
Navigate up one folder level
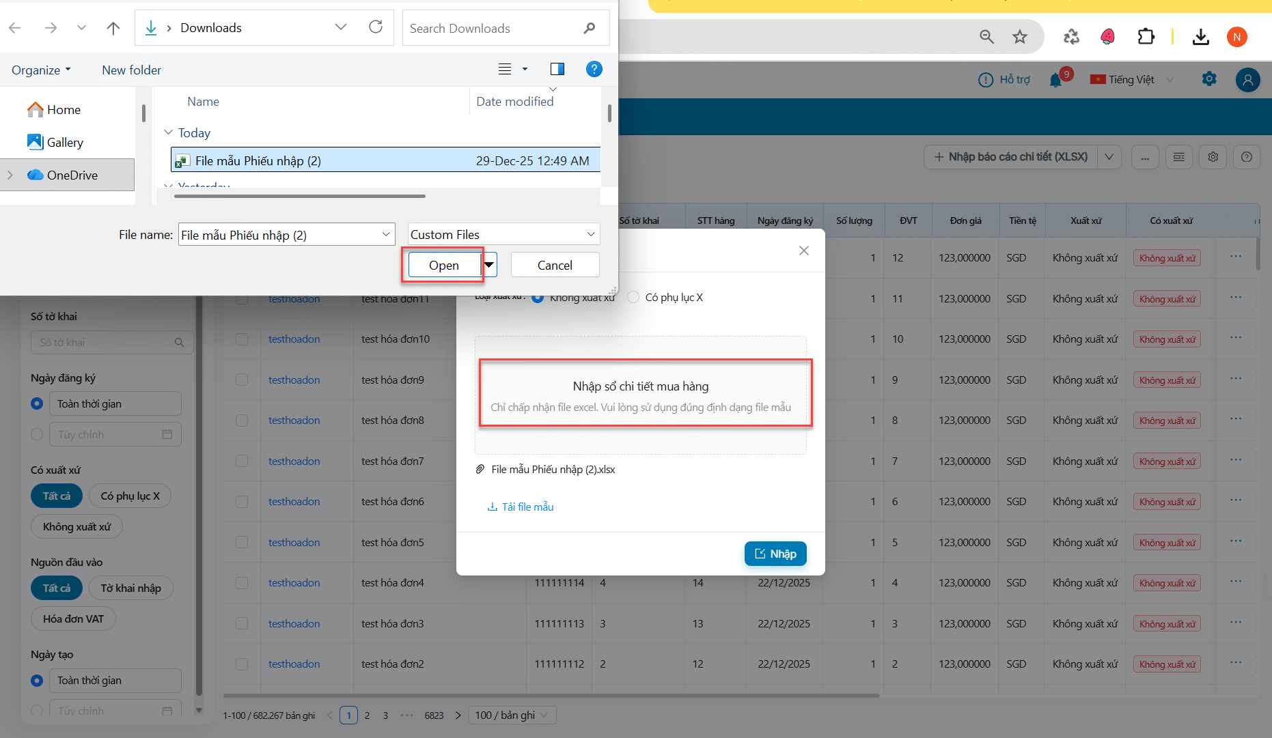113,28
